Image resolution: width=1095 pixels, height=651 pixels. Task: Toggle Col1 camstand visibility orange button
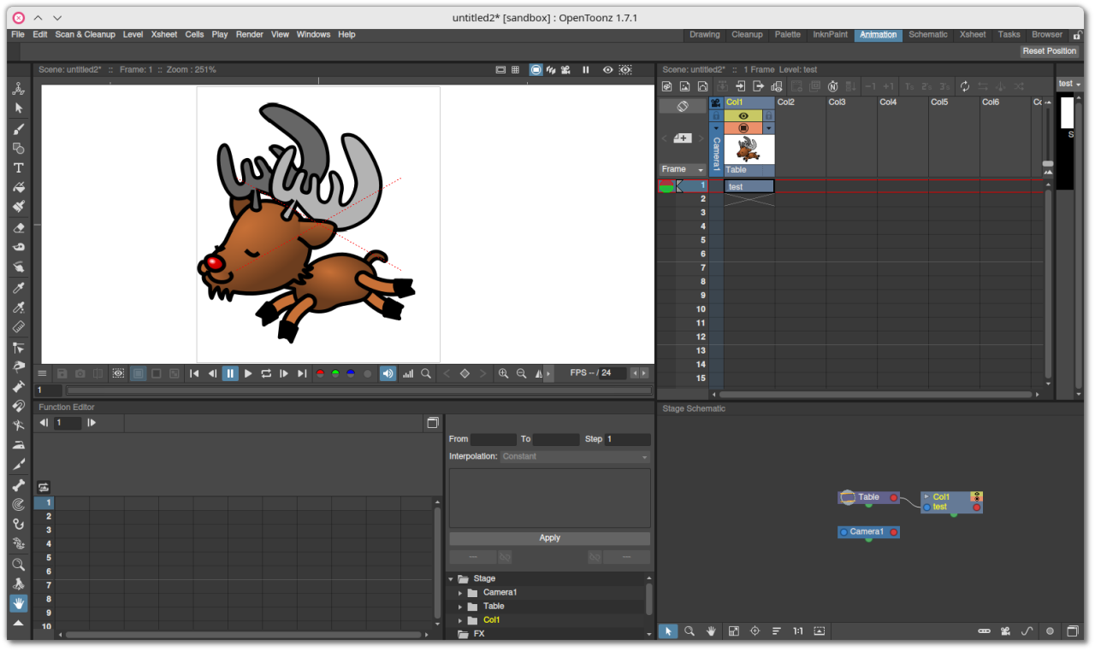743,128
